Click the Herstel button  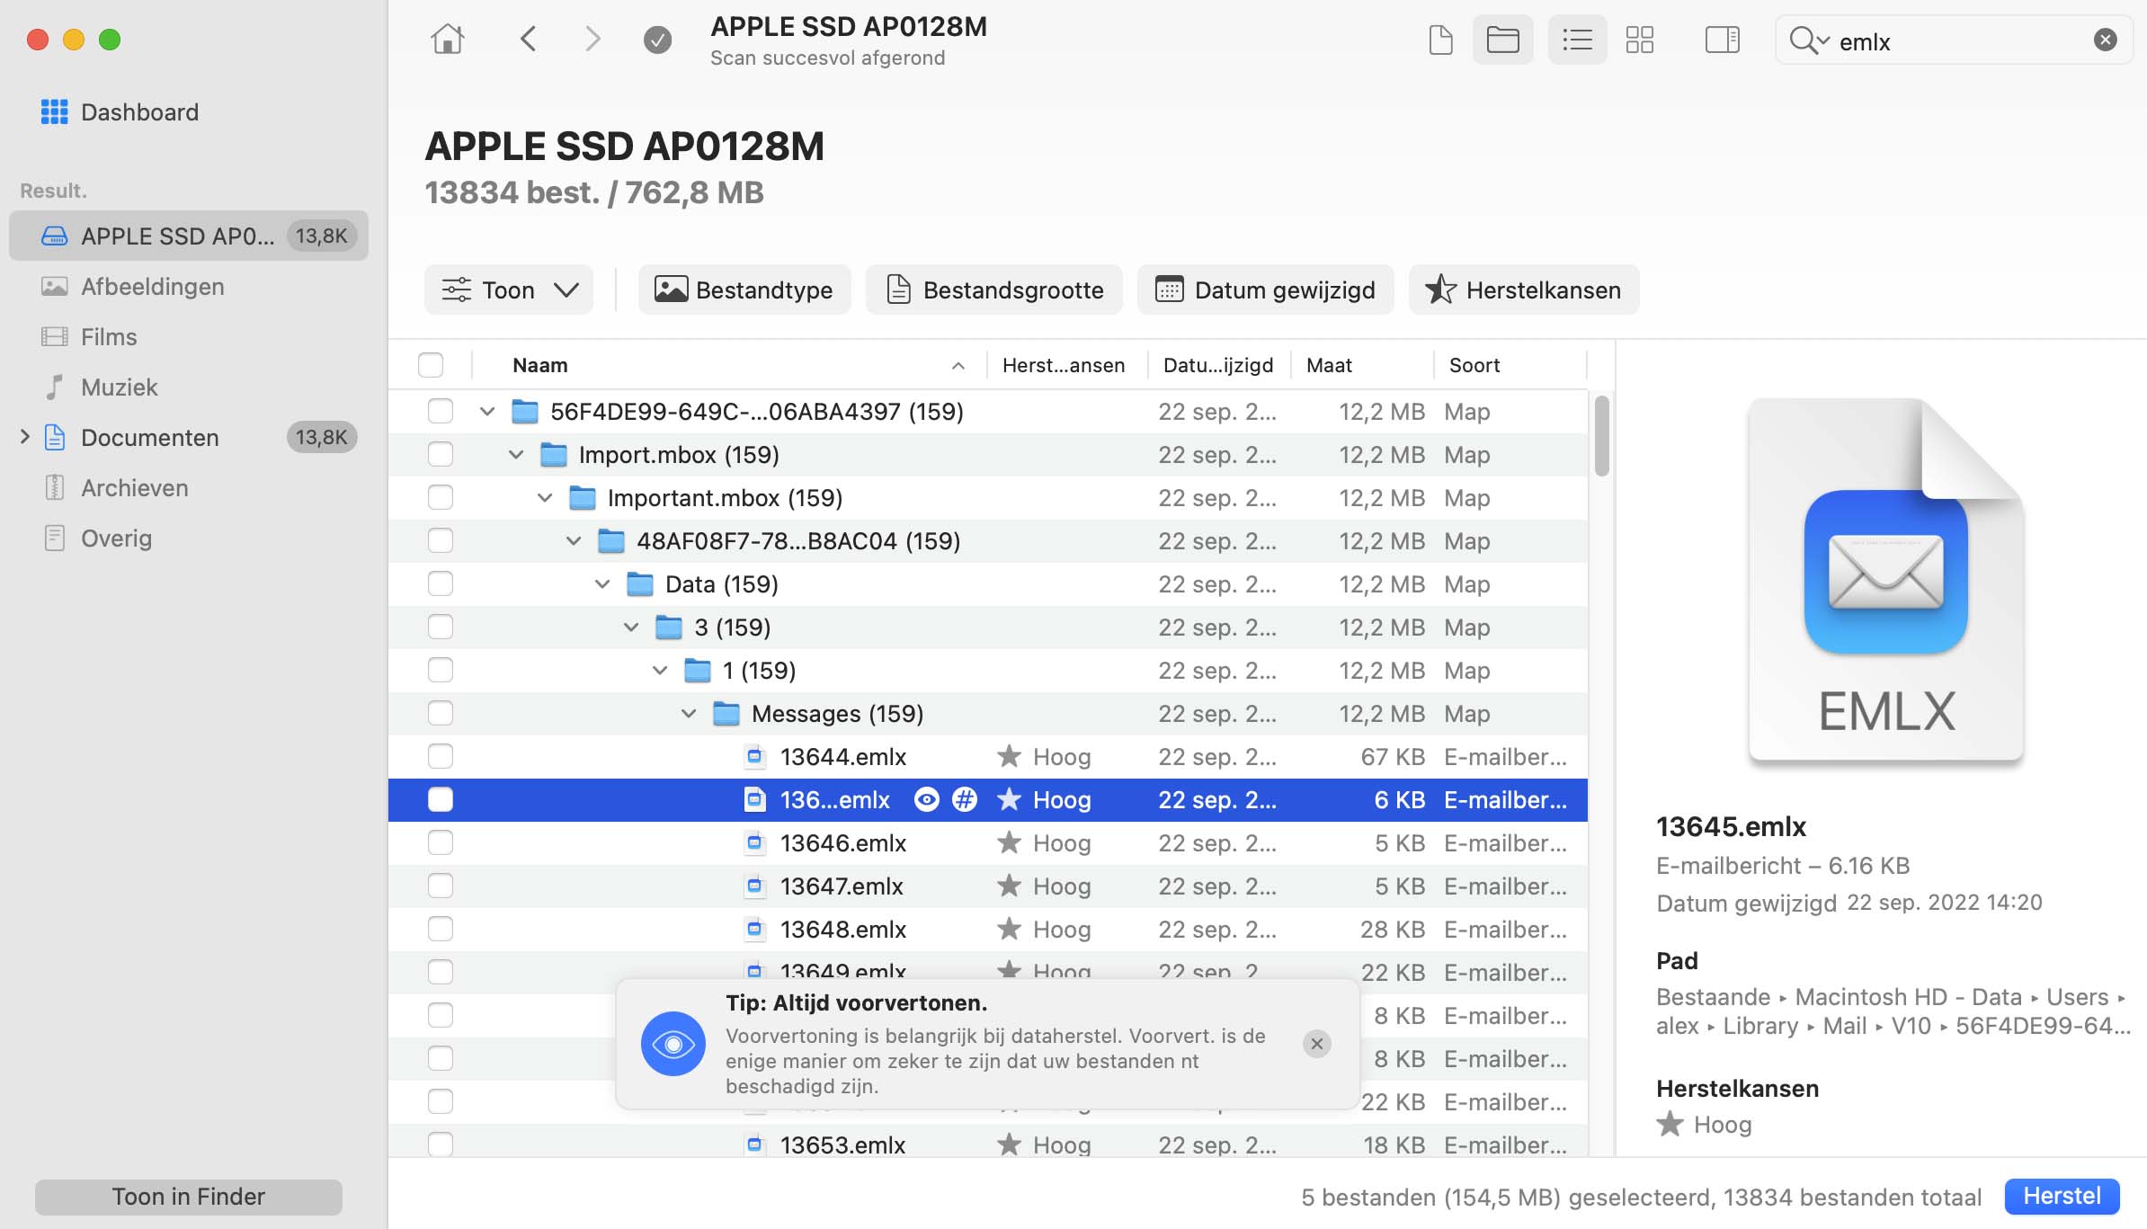pyautogui.click(x=2061, y=1196)
